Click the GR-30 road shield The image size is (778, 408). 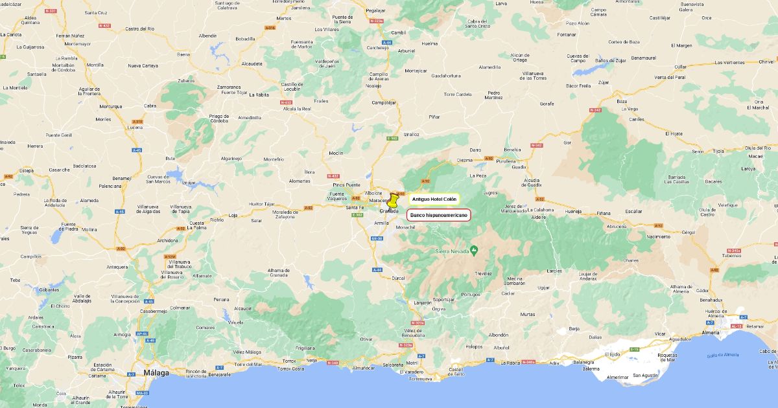click(x=376, y=238)
